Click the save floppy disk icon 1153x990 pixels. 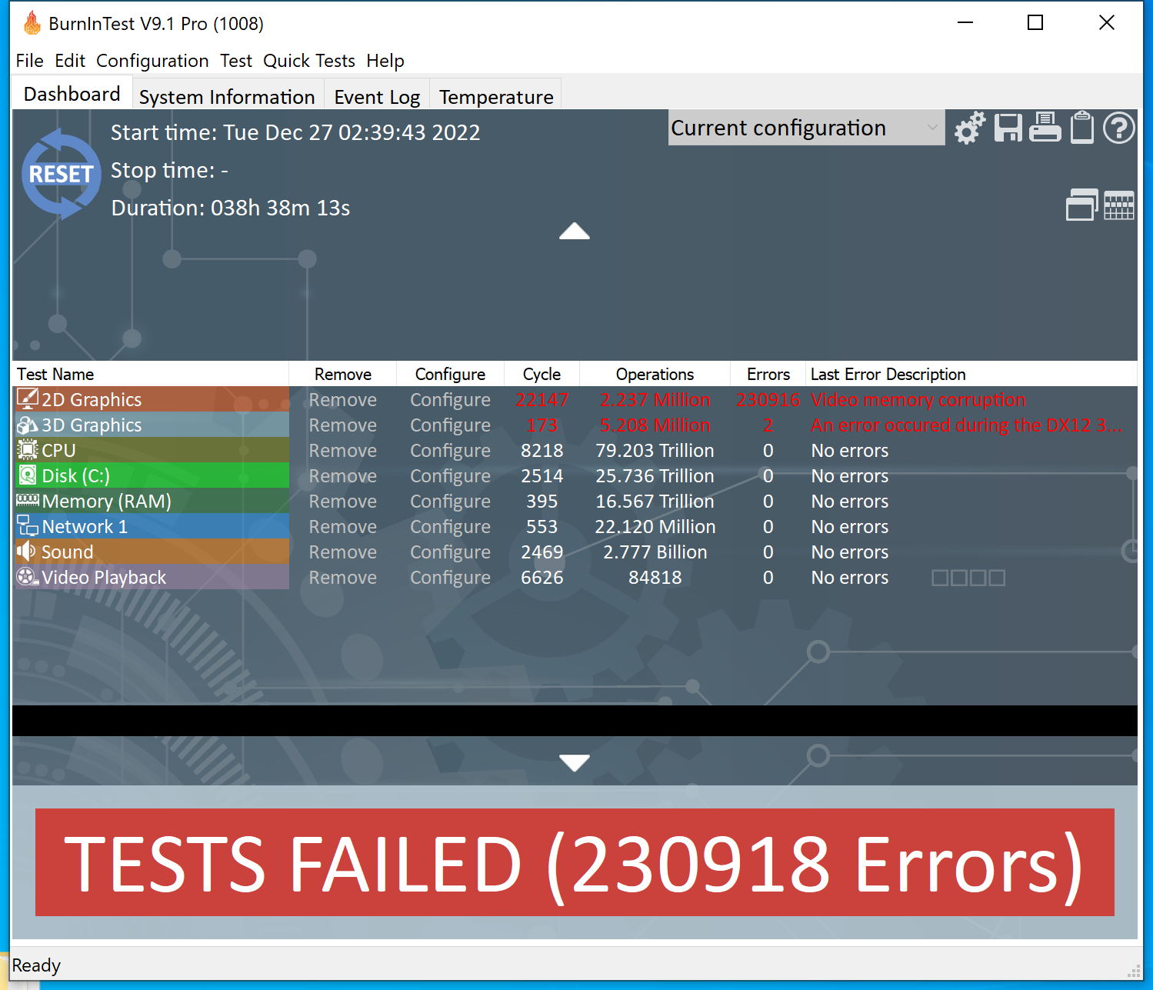[1008, 128]
